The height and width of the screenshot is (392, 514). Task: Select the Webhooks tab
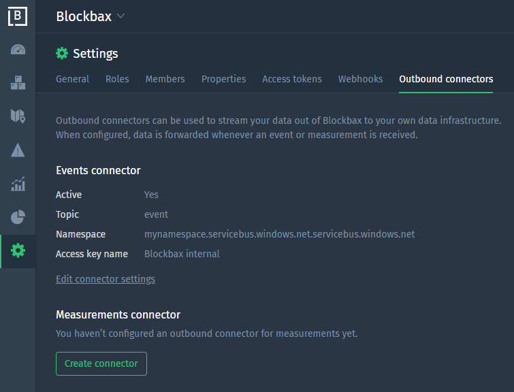coord(360,79)
